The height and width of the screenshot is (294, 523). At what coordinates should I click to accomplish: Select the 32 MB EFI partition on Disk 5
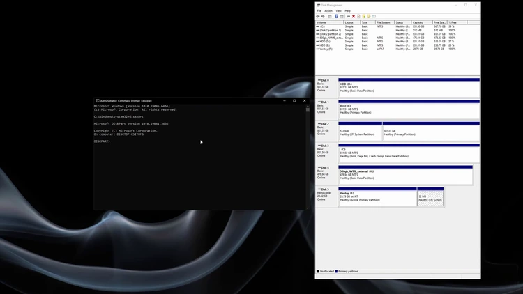430,196
